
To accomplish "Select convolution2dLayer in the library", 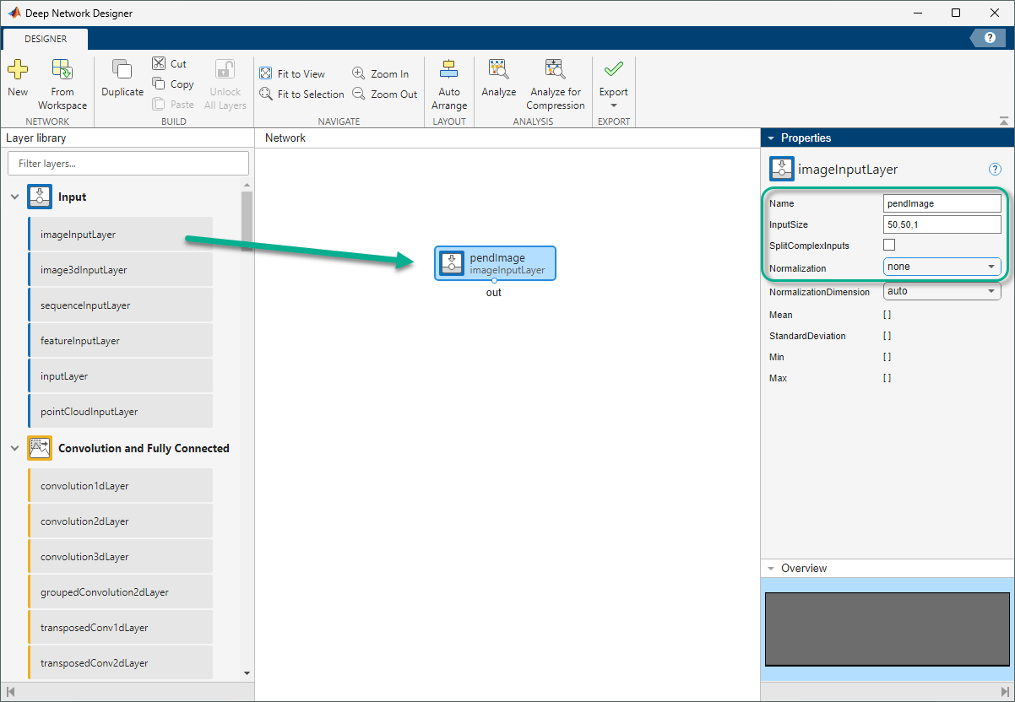I will (121, 521).
